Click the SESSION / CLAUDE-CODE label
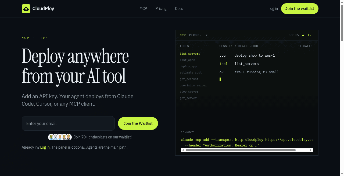The width and height of the screenshot is (344, 176). point(239,46)
